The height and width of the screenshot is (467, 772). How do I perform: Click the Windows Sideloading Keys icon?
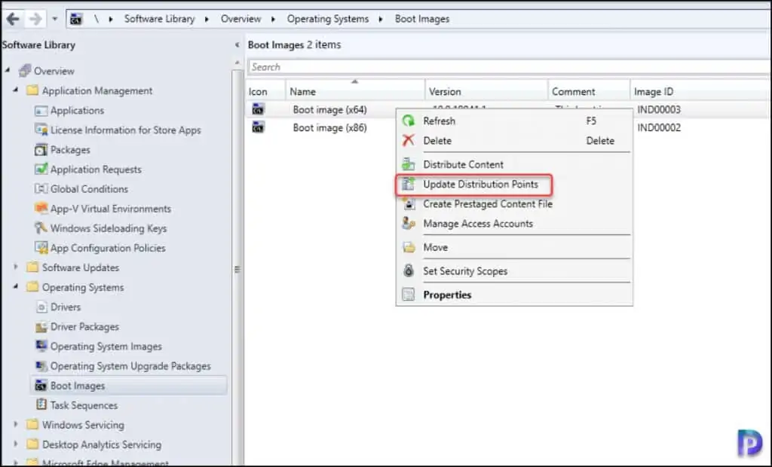click(x=41, y=227)
